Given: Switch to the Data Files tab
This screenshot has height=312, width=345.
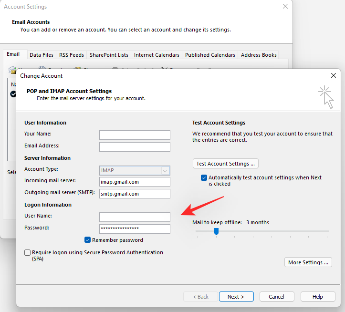Looking at the screenshot, I should 42,55.
